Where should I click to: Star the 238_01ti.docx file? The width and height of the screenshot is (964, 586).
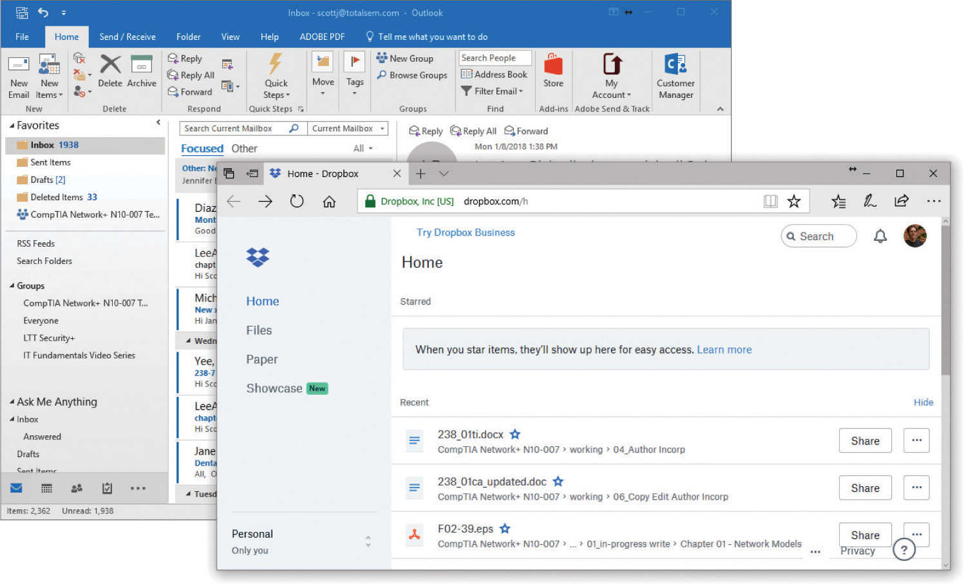[515, 434]
